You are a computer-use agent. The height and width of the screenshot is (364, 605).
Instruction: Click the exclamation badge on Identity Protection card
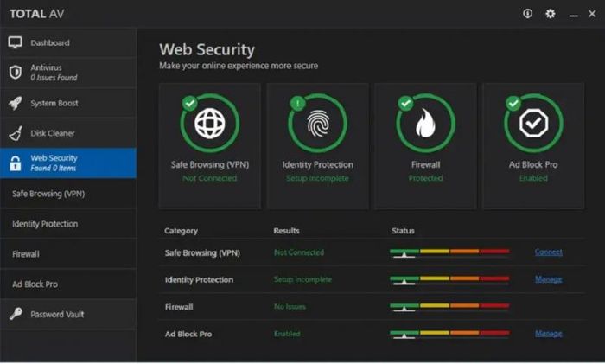point(297,103)
